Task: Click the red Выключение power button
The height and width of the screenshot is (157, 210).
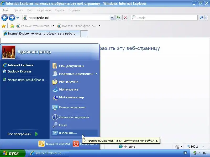Action: 76,144
